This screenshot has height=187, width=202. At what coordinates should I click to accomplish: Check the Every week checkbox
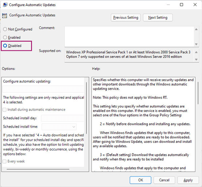(x=4, y=161)
